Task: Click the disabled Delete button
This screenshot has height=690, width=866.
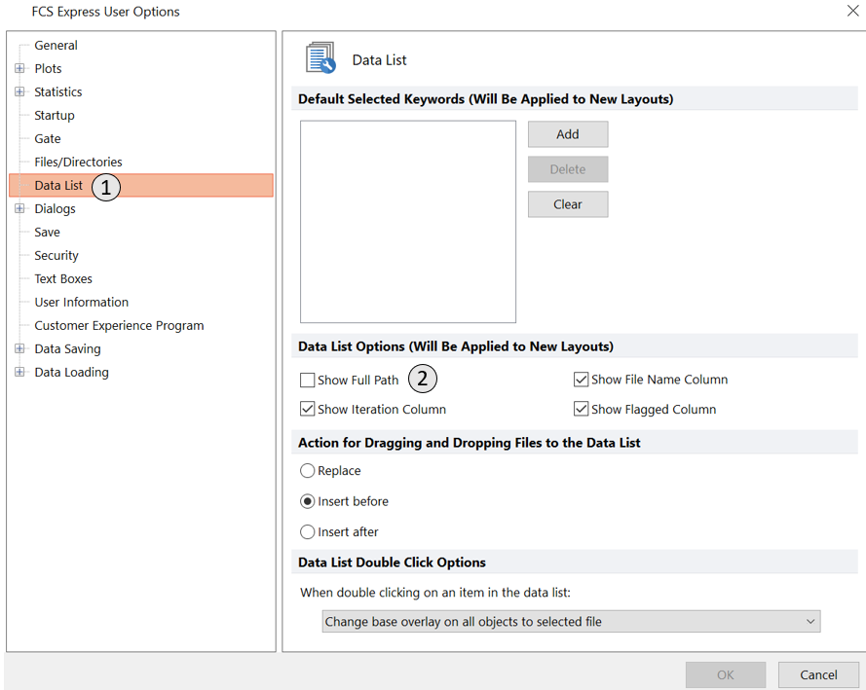Action: [x=568, y=169]
